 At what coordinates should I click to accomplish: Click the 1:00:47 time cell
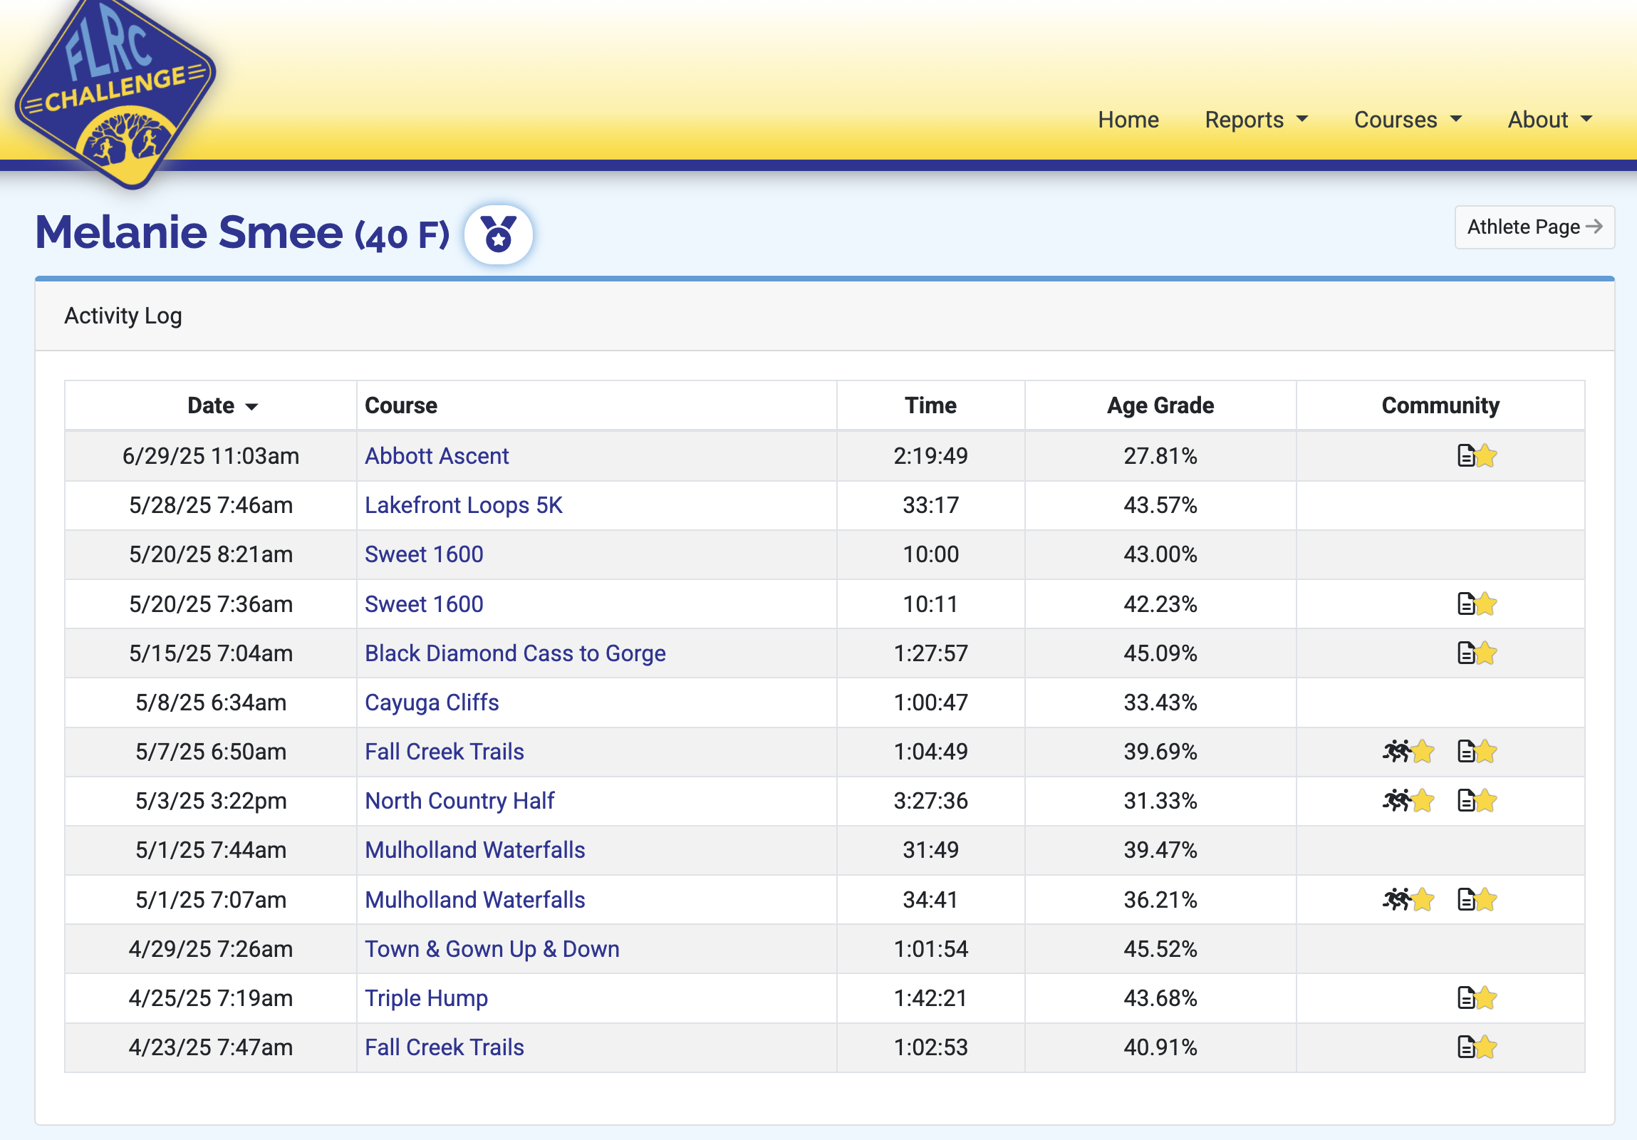pyautogui.click(x=930, y=703)
